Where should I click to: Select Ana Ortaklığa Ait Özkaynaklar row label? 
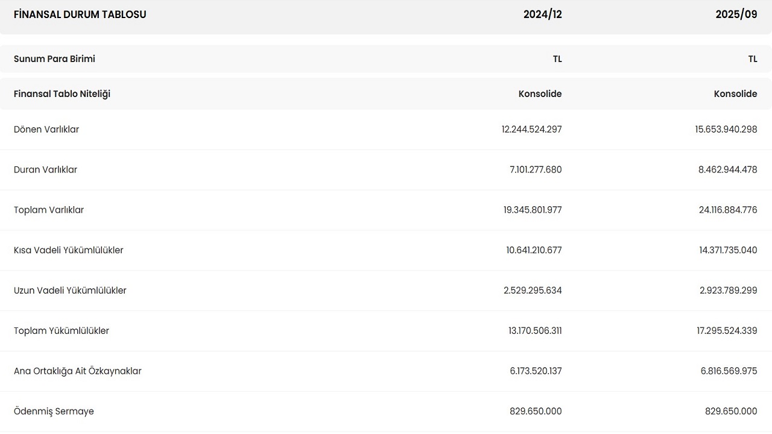tap(78, 371)
